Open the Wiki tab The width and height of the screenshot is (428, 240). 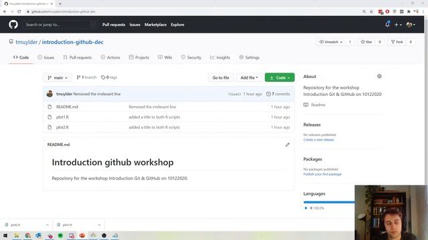[165, 57]
